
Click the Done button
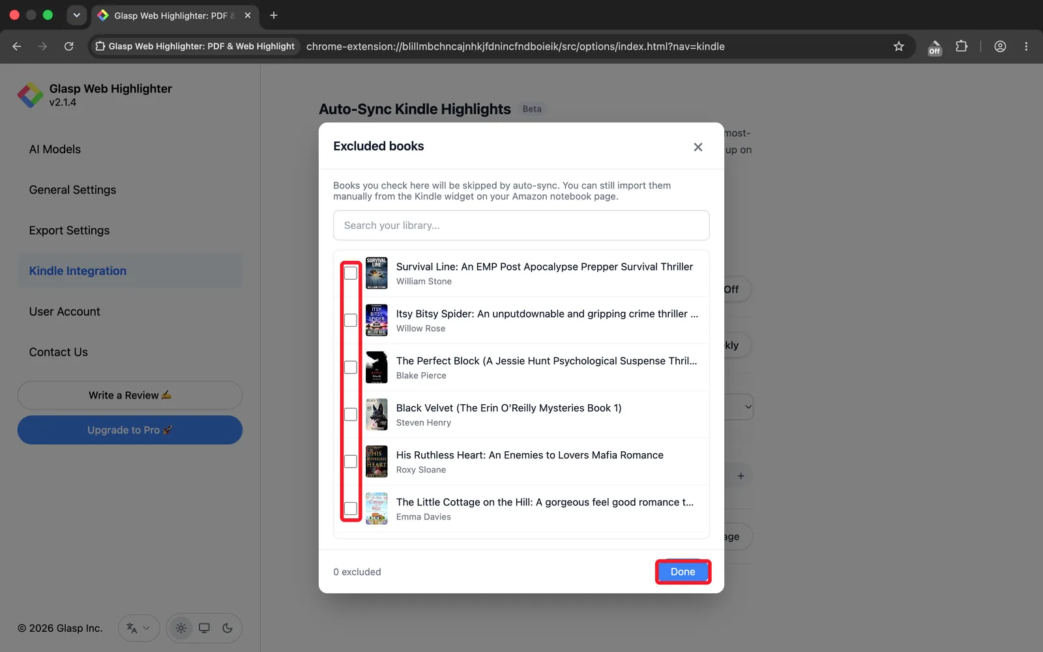[683, 572]
